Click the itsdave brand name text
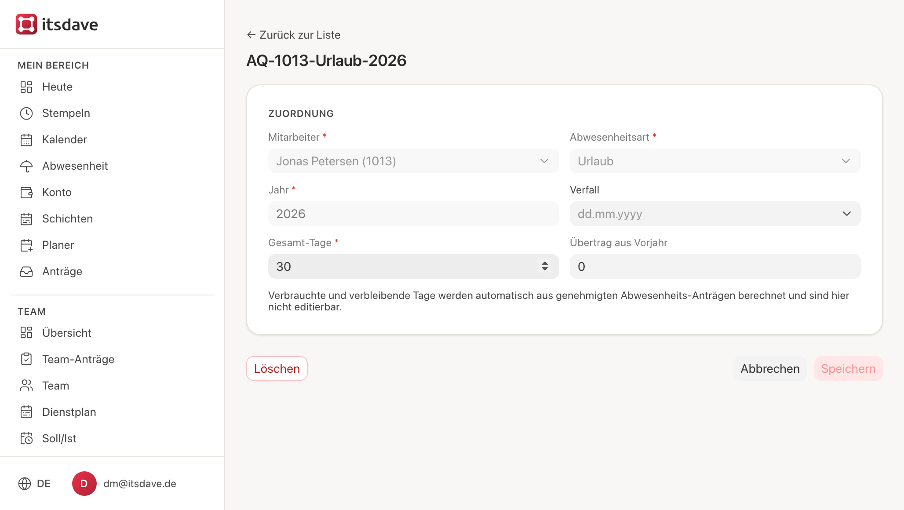This screenshot has height=510, width=904. (70, 24)
